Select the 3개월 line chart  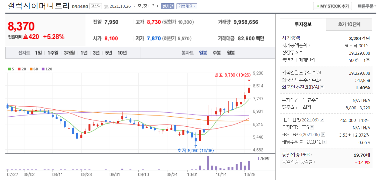point(69,53)
